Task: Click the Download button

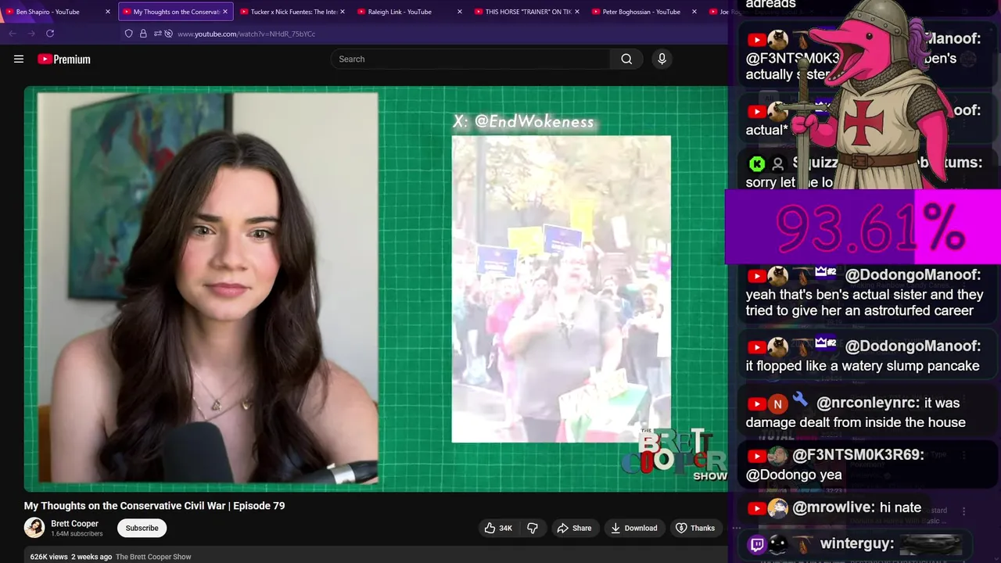Action: (634, 528)
